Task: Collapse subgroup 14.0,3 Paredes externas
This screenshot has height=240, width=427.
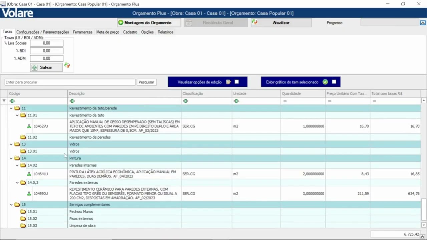Action: click(17, 182)
